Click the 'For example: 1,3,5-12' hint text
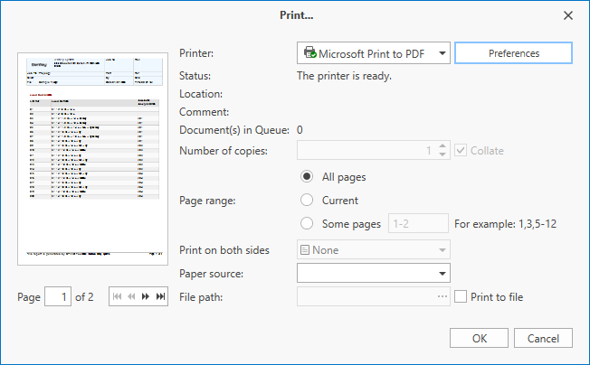The width and height of the screenshot is (590, 365). point(505,224)
